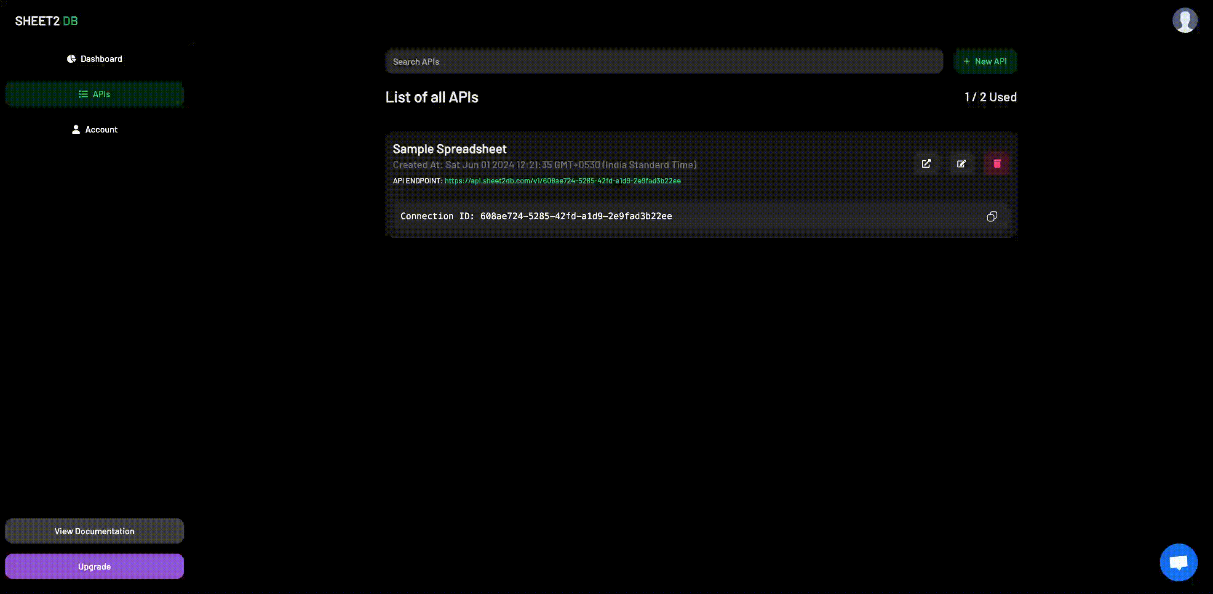1213x594 pixels.
Task: Click the edit icon for Sample Spreadsheet
Action: coord(962,164)
